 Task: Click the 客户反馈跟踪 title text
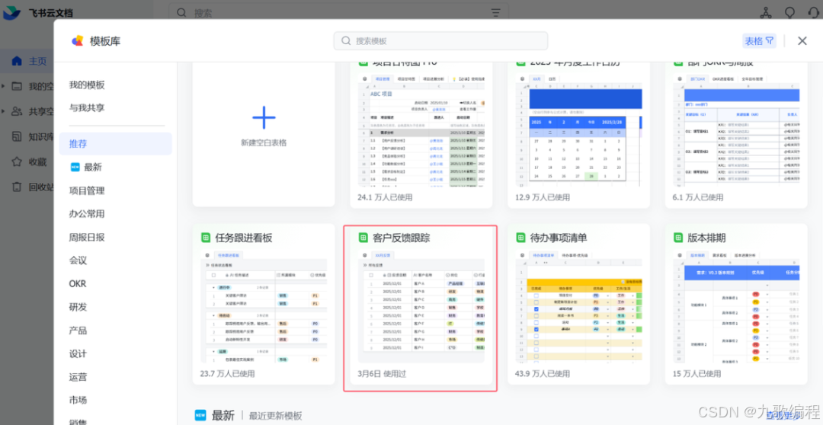[402, 238]
